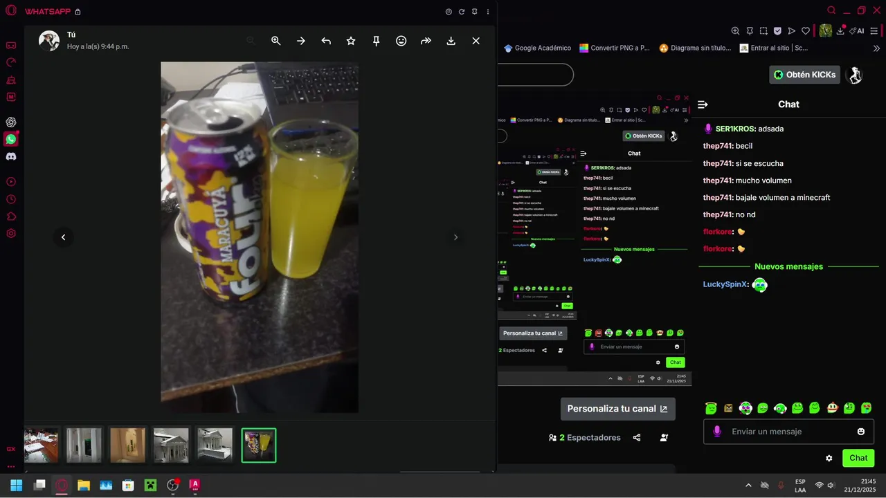This screenshot has height=498, width=886.
Task: Open volume control in system tray
Action: tap(831, 486)
